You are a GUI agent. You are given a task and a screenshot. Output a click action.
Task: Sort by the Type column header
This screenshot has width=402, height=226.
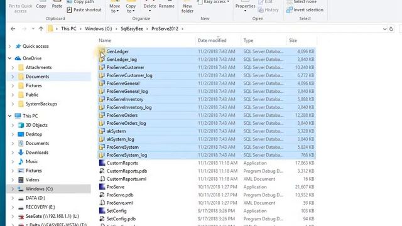pos(248,40)
